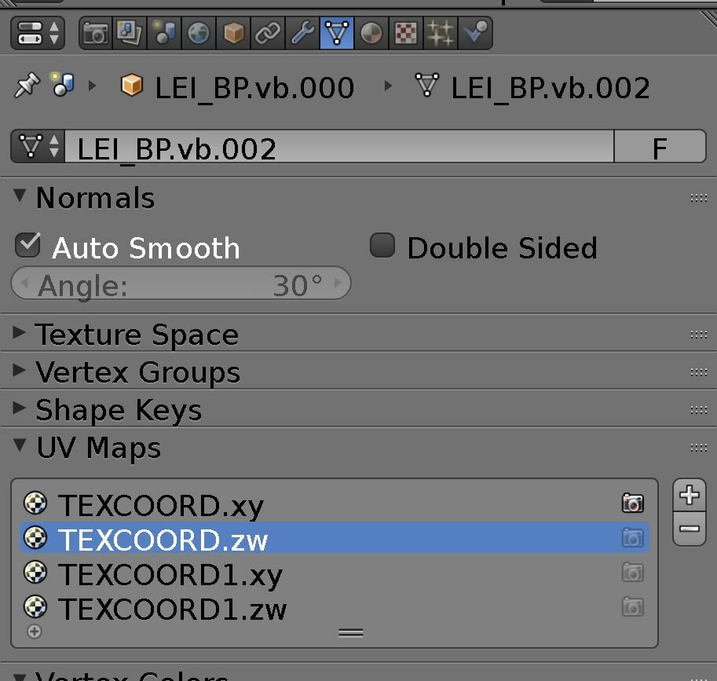717x681 pixels.
Task: Click the Angle 30° slider field
Action: tap(181, 283)
